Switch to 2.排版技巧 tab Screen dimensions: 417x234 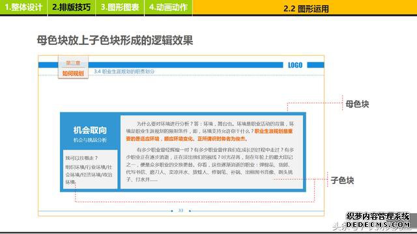tap(71, 7)
